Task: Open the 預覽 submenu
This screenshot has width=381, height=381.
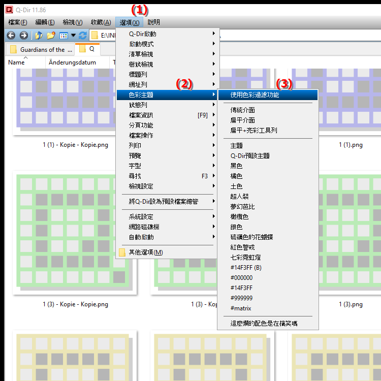Action: click(168, 156)
